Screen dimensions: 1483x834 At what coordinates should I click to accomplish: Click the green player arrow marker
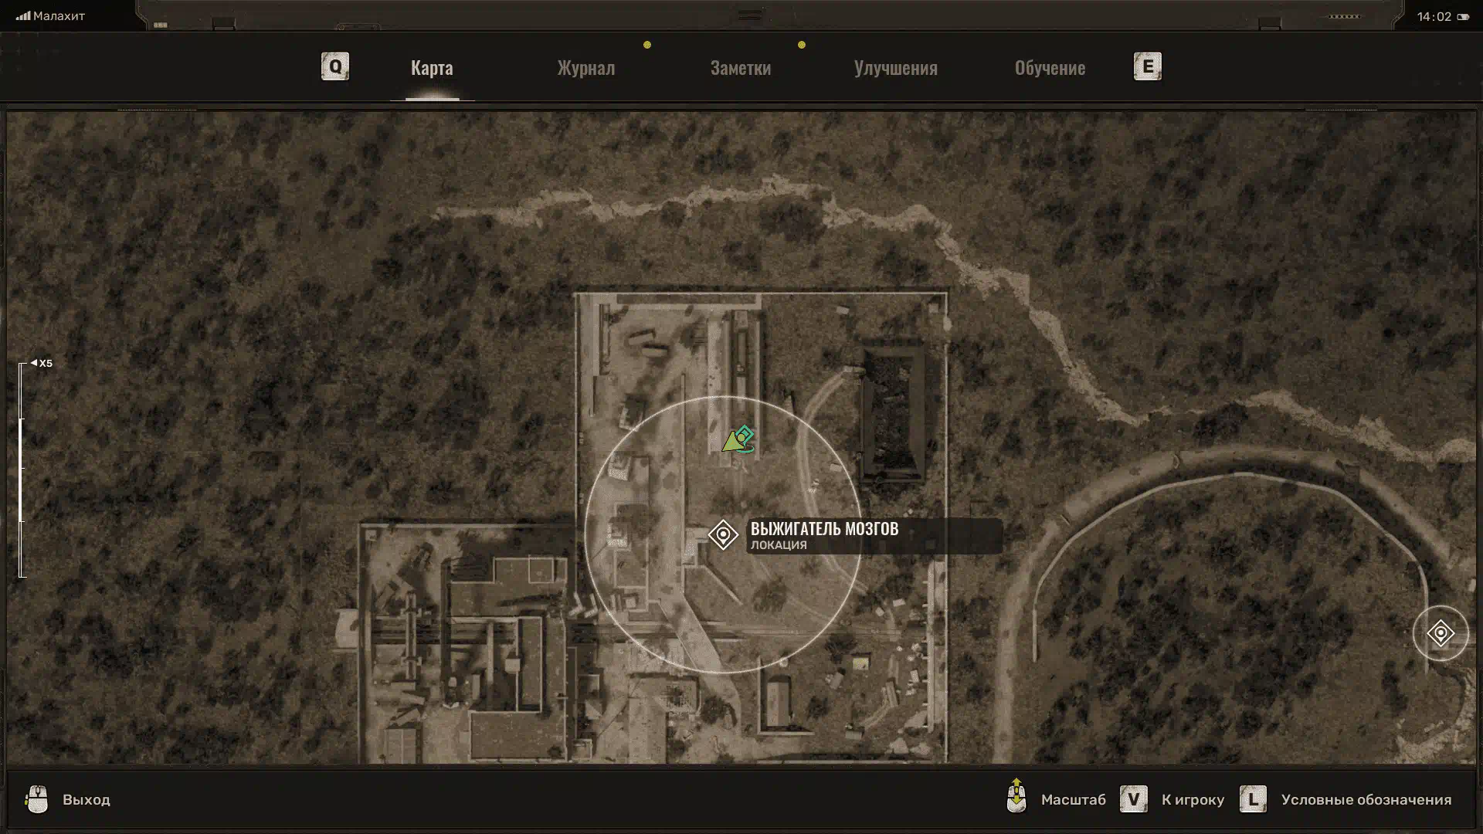click(x=731, y=443)
